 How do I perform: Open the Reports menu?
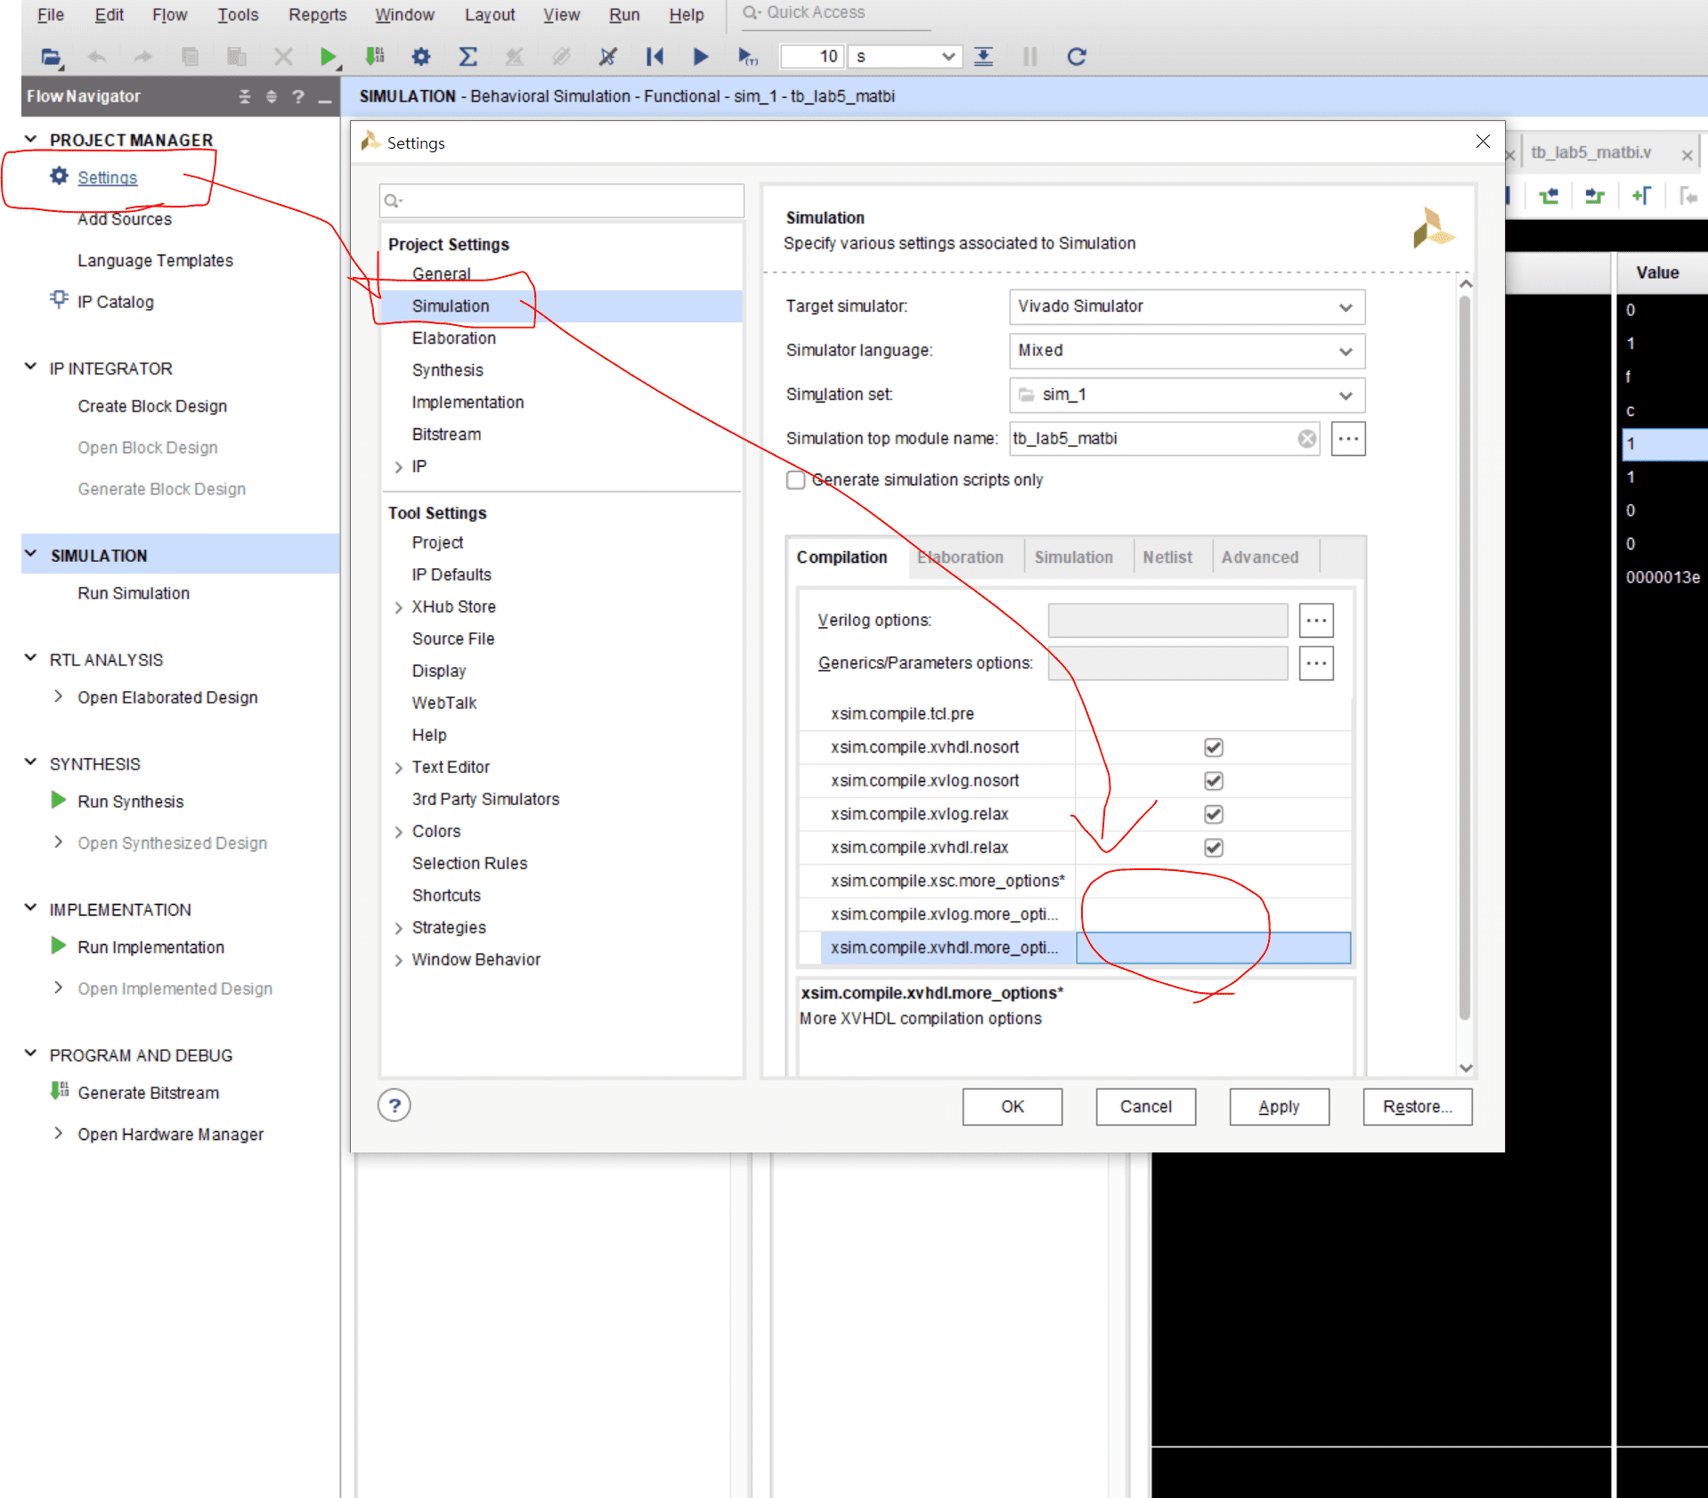[x=317, y=15]
